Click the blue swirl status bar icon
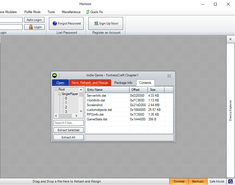The image size is (235, 185). point(231,181)
